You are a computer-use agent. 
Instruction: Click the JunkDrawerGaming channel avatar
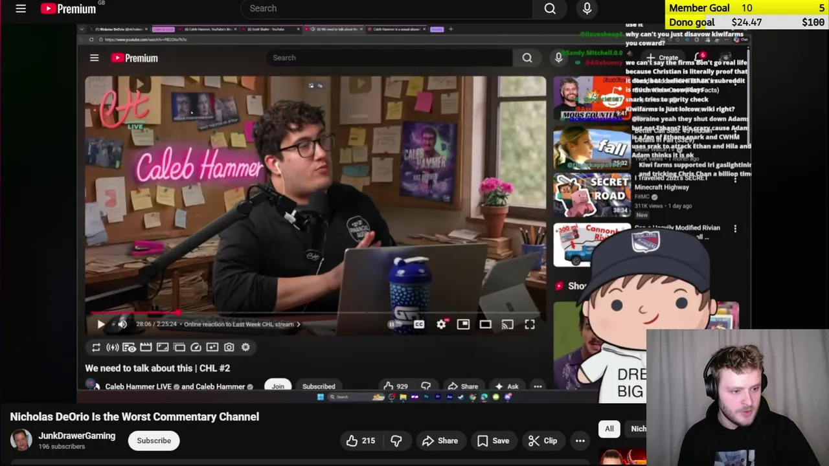[21, 440]
